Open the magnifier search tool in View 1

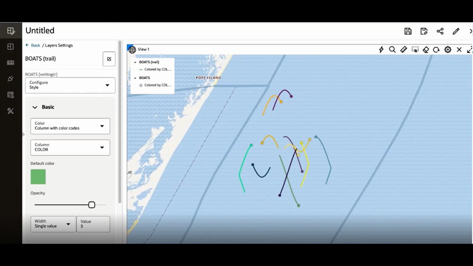pos(392,50)
